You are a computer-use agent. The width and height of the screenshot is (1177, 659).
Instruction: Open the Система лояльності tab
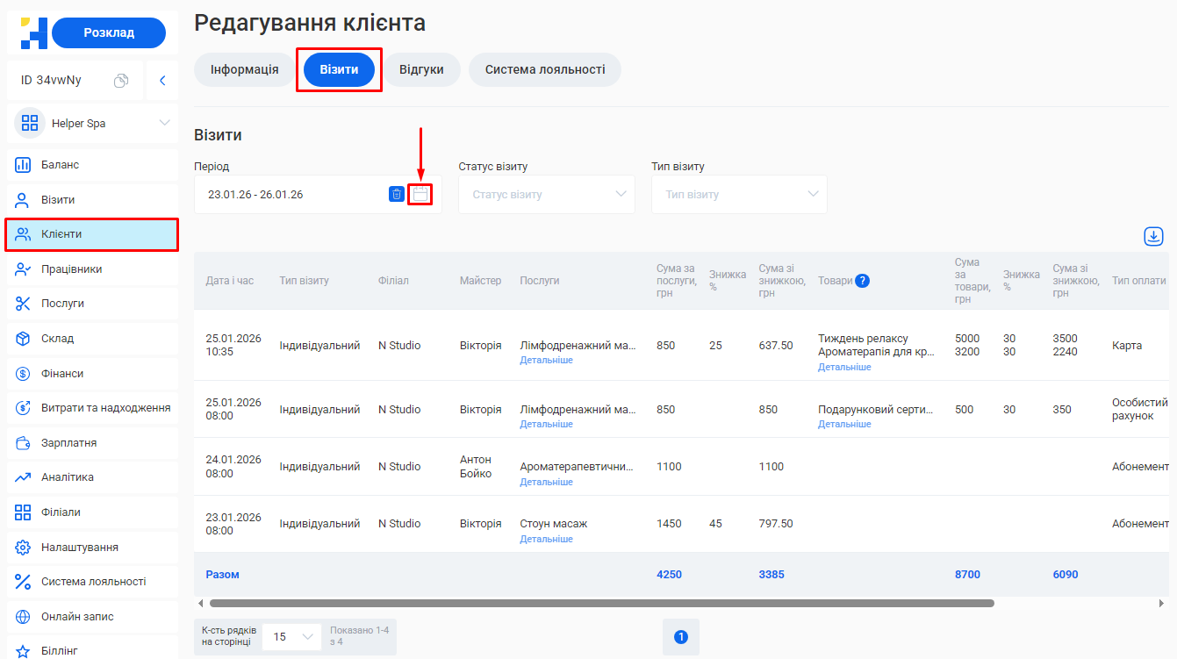coord(544,69)
